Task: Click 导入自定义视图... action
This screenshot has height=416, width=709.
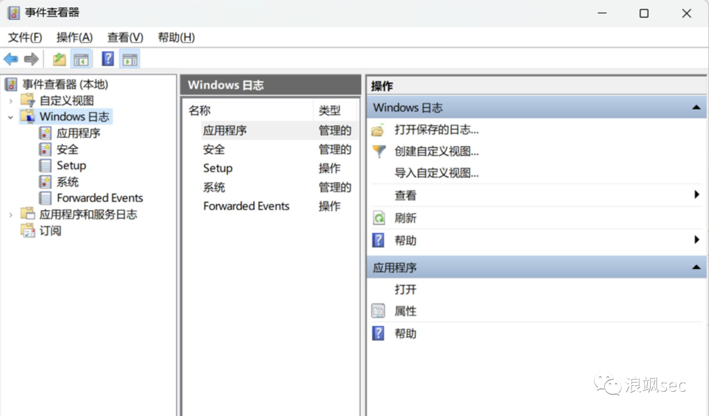Action: click(437, 173)
